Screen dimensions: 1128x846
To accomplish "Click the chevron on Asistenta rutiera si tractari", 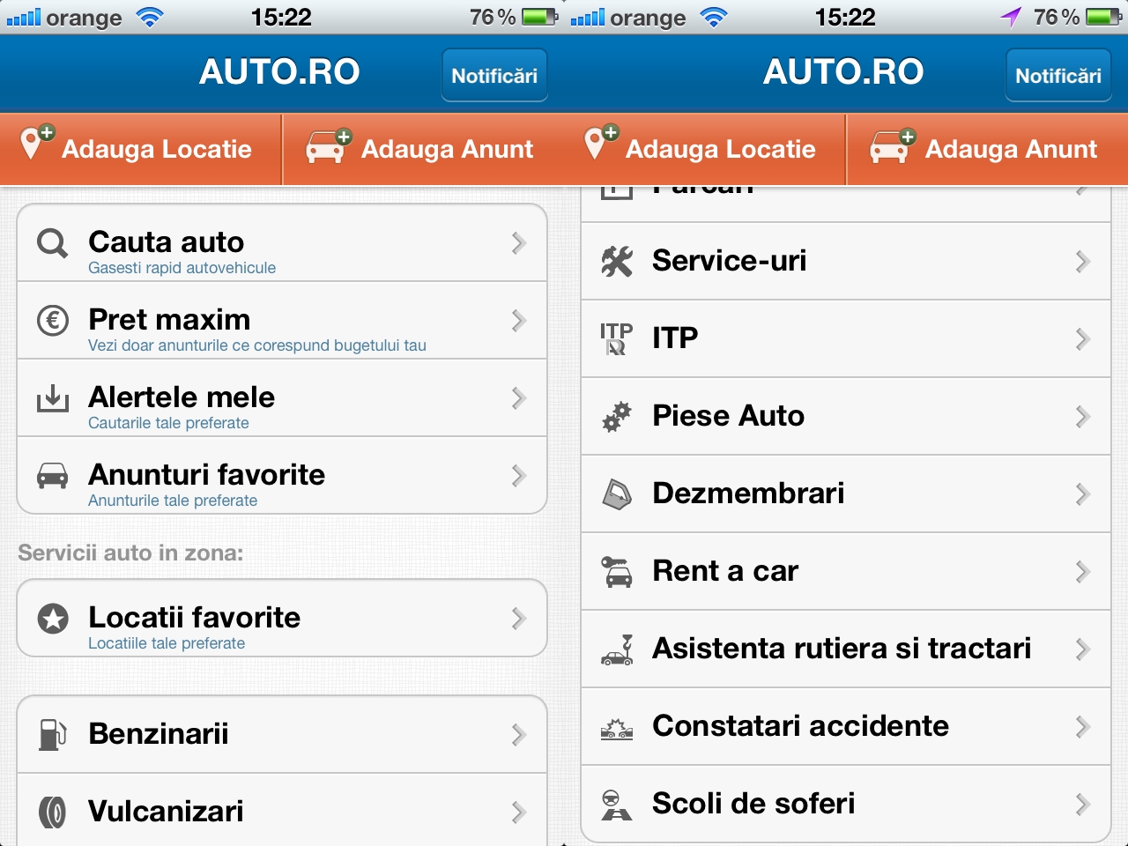I will [1083, 649].
